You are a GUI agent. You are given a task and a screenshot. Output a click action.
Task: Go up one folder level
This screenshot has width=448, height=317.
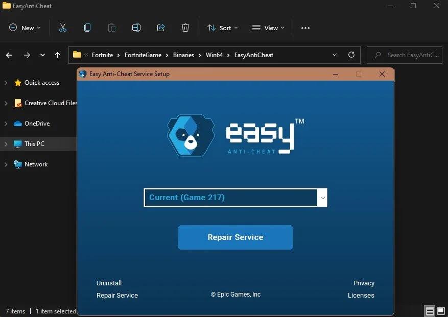57,55
